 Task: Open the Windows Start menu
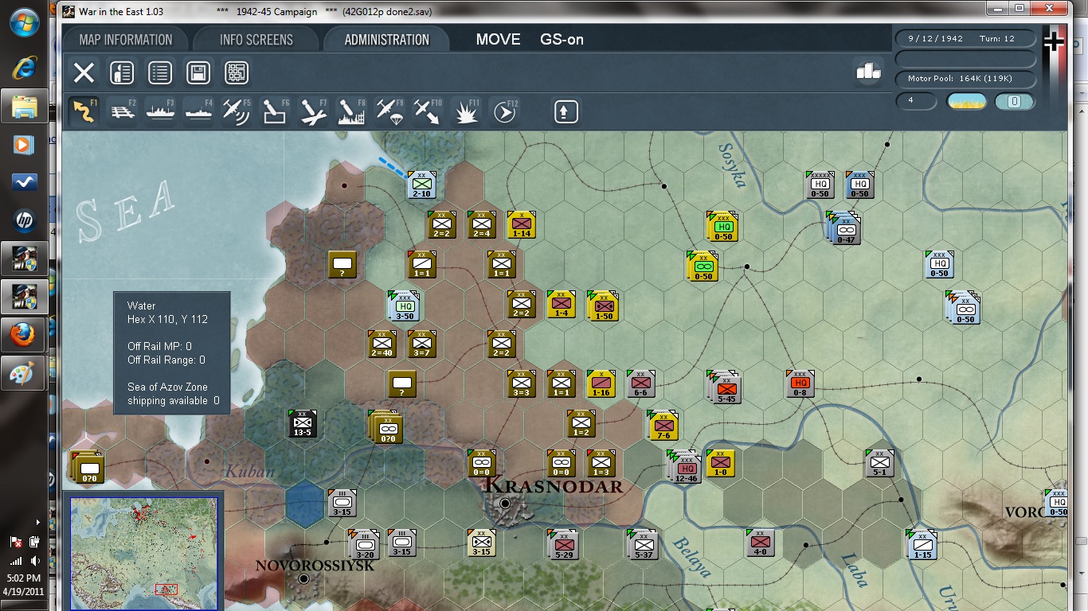click(24, 21)
